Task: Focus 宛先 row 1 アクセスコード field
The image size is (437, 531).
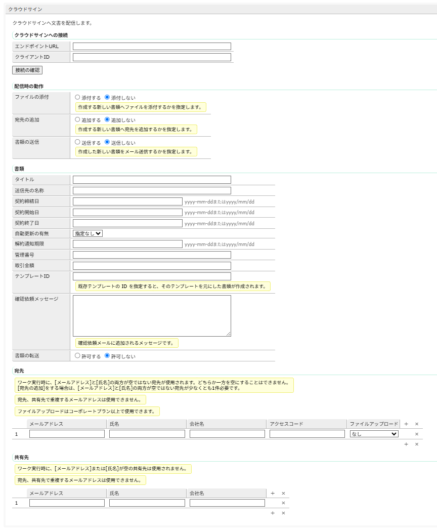Action: point(307,434)
